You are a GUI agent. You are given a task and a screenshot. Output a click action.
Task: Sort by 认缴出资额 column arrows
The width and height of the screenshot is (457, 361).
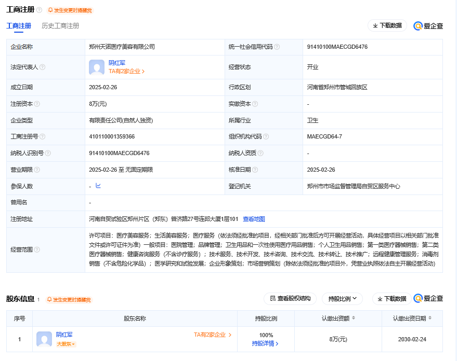tap(354, 318)
